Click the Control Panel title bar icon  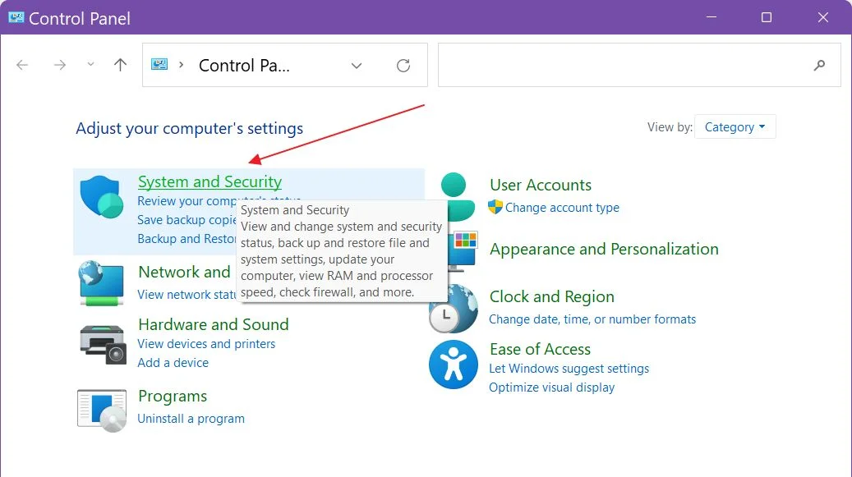pos(16,17)
